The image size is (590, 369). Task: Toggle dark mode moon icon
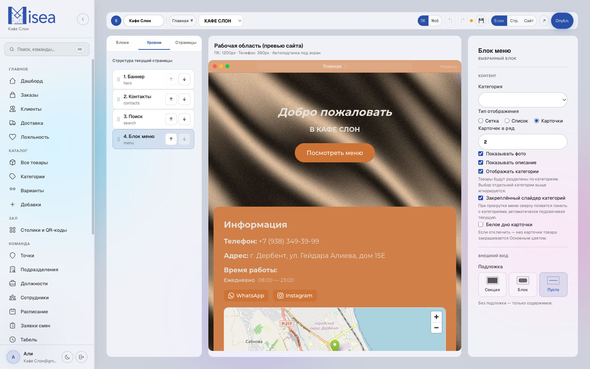click(x=67, y=357)
